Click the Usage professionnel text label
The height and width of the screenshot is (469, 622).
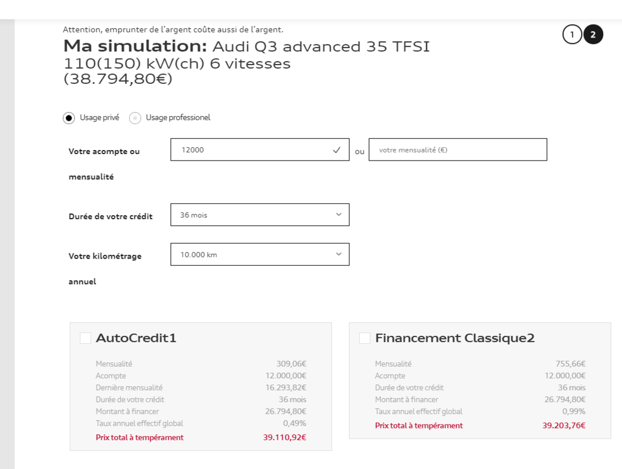(178, 118)
